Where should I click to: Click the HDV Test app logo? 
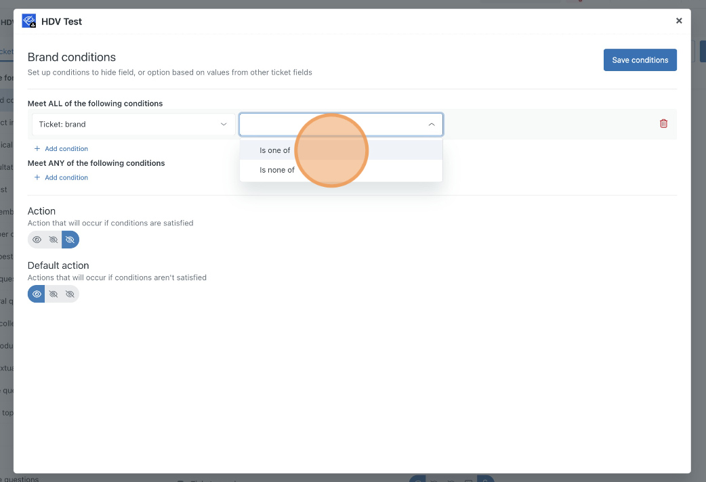(x=29, y=21)
